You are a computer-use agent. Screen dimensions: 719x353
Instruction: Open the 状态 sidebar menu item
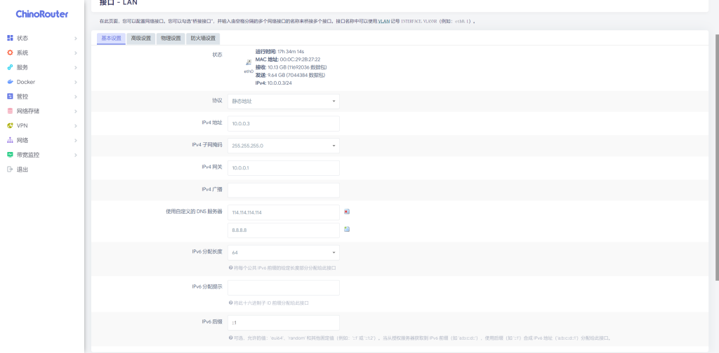tap(42, 39)
